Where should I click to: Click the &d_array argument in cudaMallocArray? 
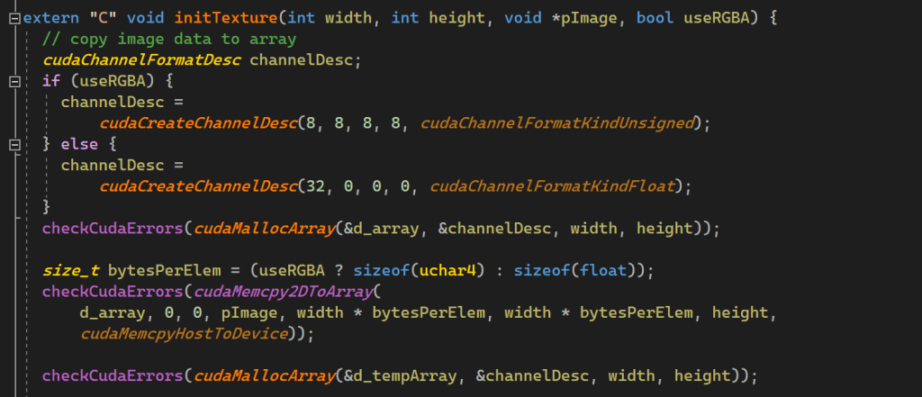pyautogui.click(x=383, y=229)
